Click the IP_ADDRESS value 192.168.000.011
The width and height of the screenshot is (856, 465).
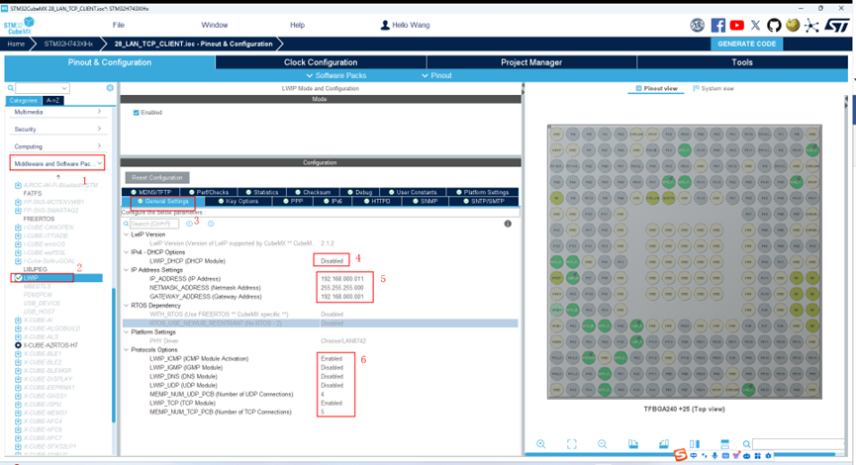pos(342,279)
